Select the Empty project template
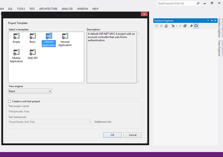The height and width of the screenshot is (157, 223). [16, 38]
